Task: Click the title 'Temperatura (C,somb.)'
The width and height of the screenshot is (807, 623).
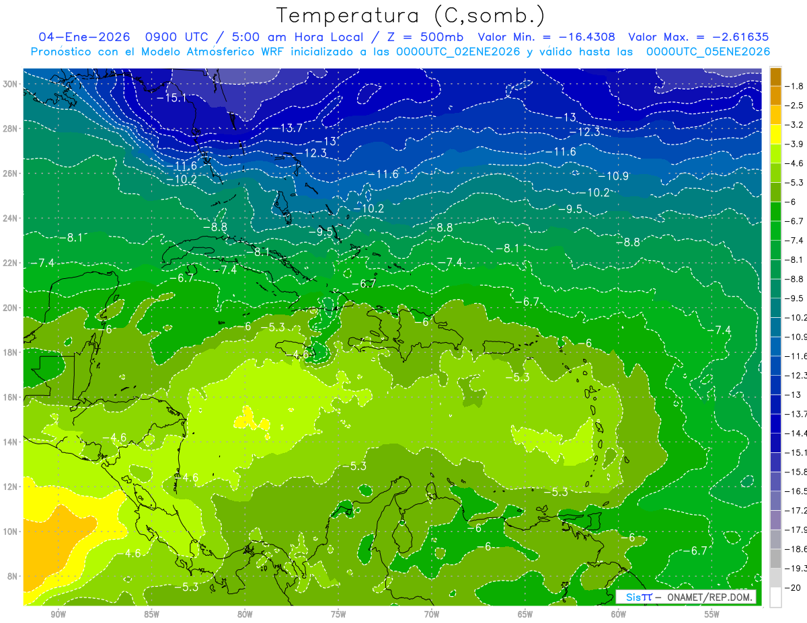Action: (411, 15)
